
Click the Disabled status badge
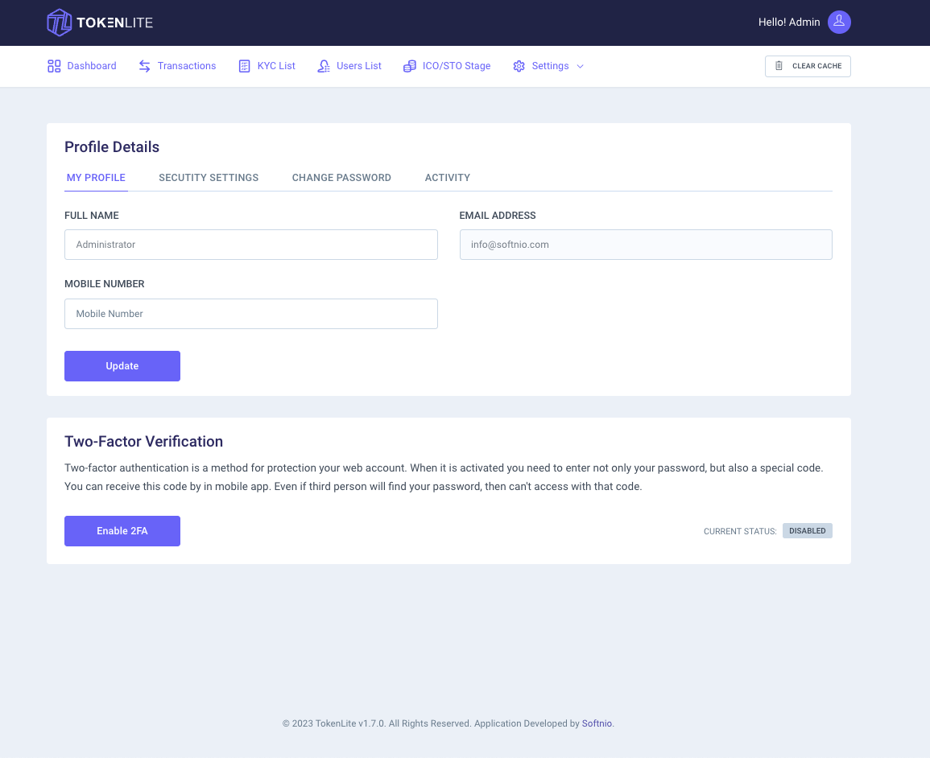pyautogui.click(x=808, y=530)
